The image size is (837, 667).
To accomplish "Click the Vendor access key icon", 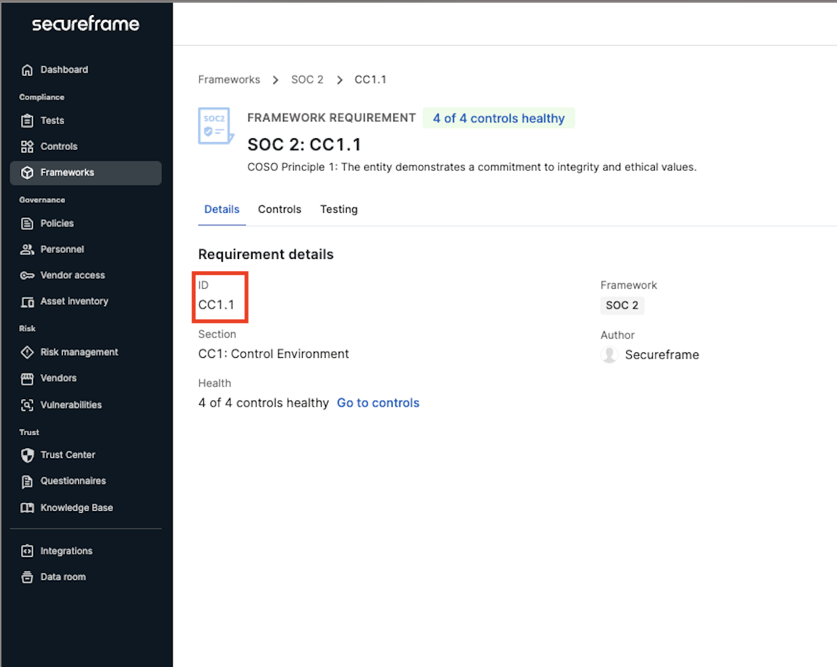I will click(x=27, y=275).
